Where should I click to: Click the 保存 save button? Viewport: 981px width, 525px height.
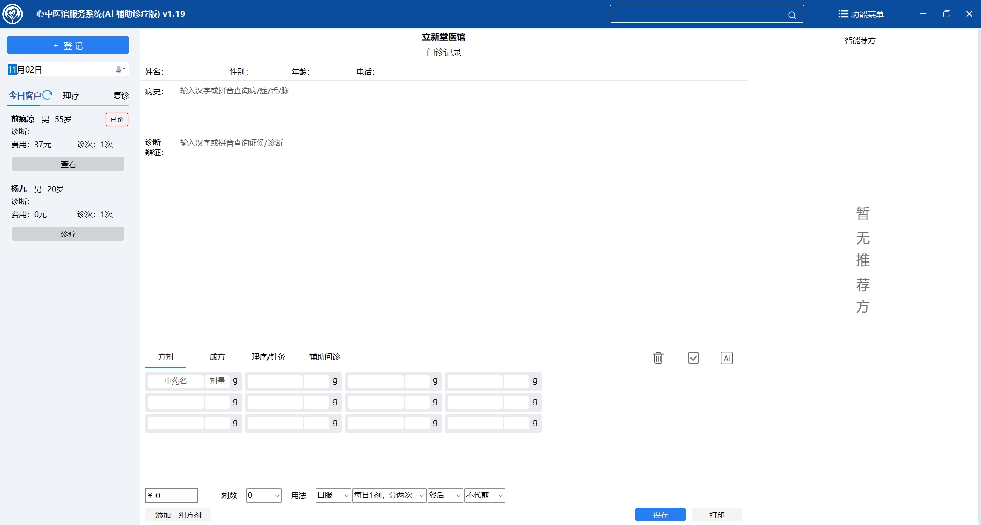point(660,514)
